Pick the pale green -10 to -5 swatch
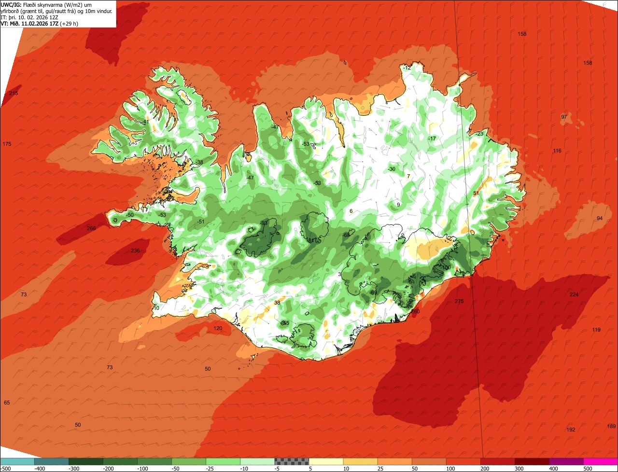Image resolution: width=618 pixels, height=472 pixels. point(257,461)
